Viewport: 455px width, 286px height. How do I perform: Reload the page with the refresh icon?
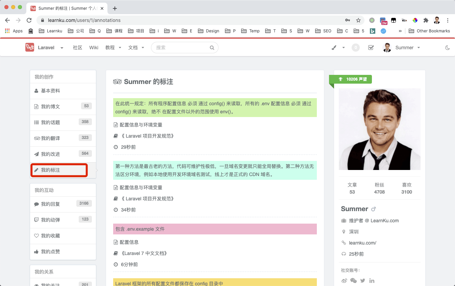29,20
